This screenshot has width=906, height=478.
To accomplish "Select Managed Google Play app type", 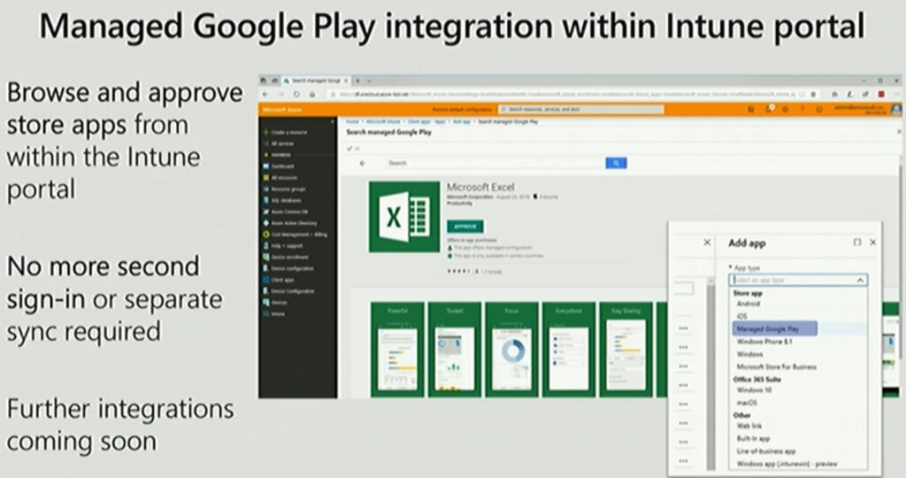I will (x=774, y=329).
